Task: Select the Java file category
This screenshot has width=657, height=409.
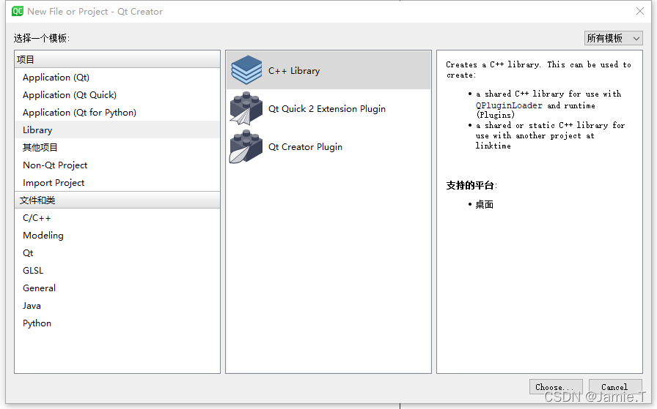Action: point(117,306)
